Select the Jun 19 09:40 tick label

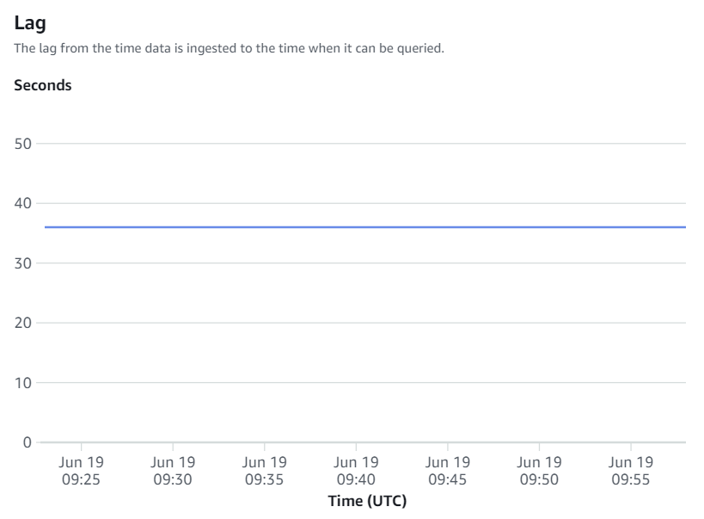point(356,471)
